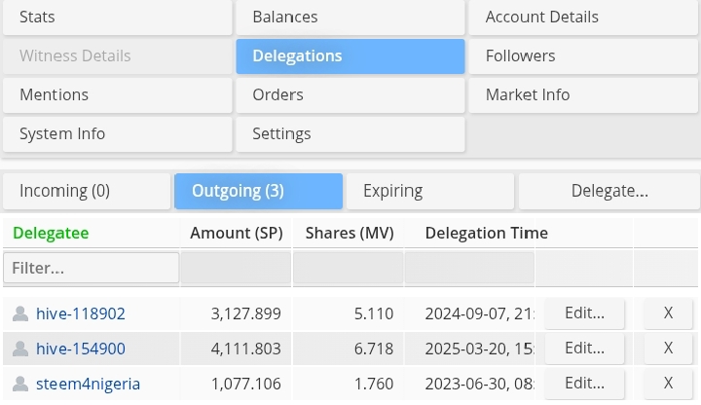Viewport: 701px width, 405px height.
Task: Switch to the Incoming (0) tab
Action: 86,191
